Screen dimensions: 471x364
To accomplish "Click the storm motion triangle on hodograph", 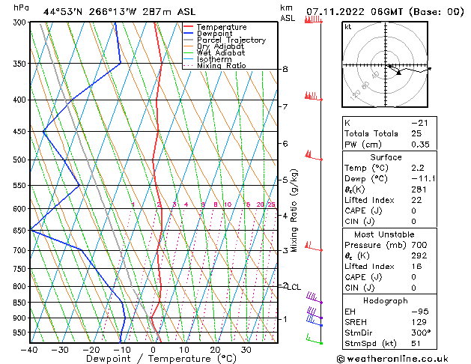I will tap(398, 73).
